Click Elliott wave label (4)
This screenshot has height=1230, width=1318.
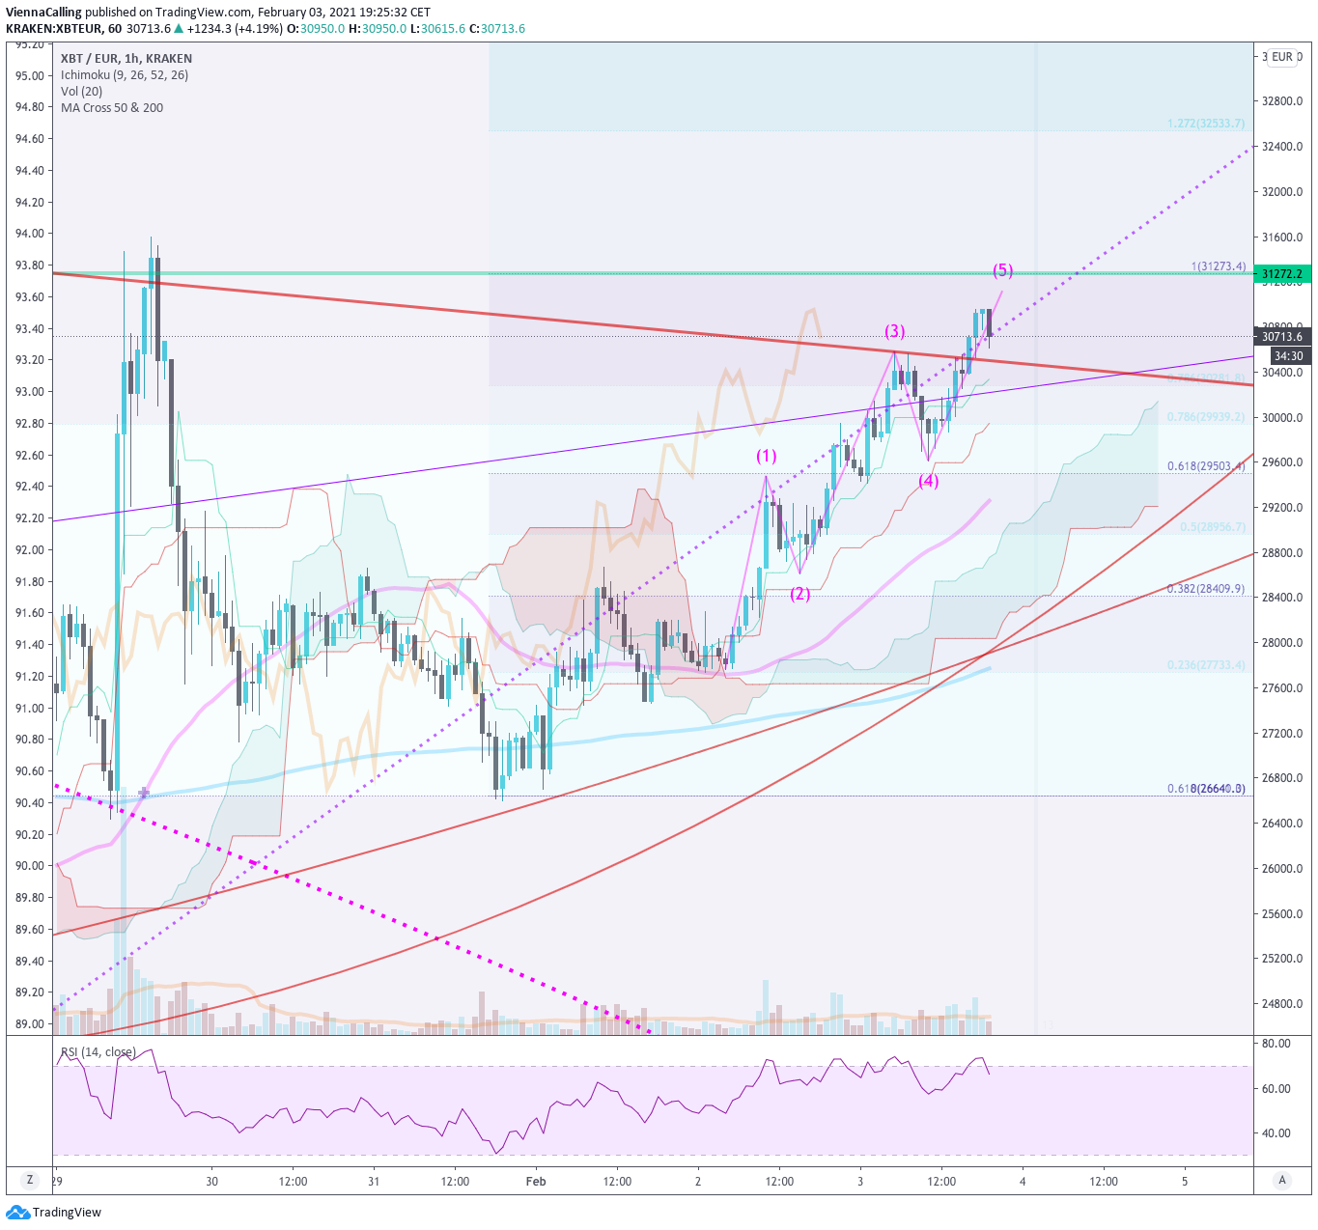point(928,480)
